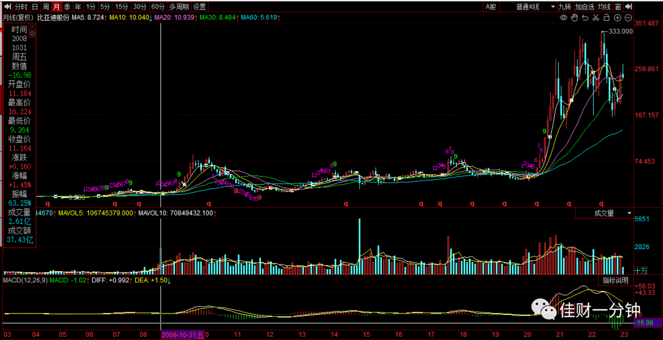Toggle the 九转 indicator button

(565, 7)
